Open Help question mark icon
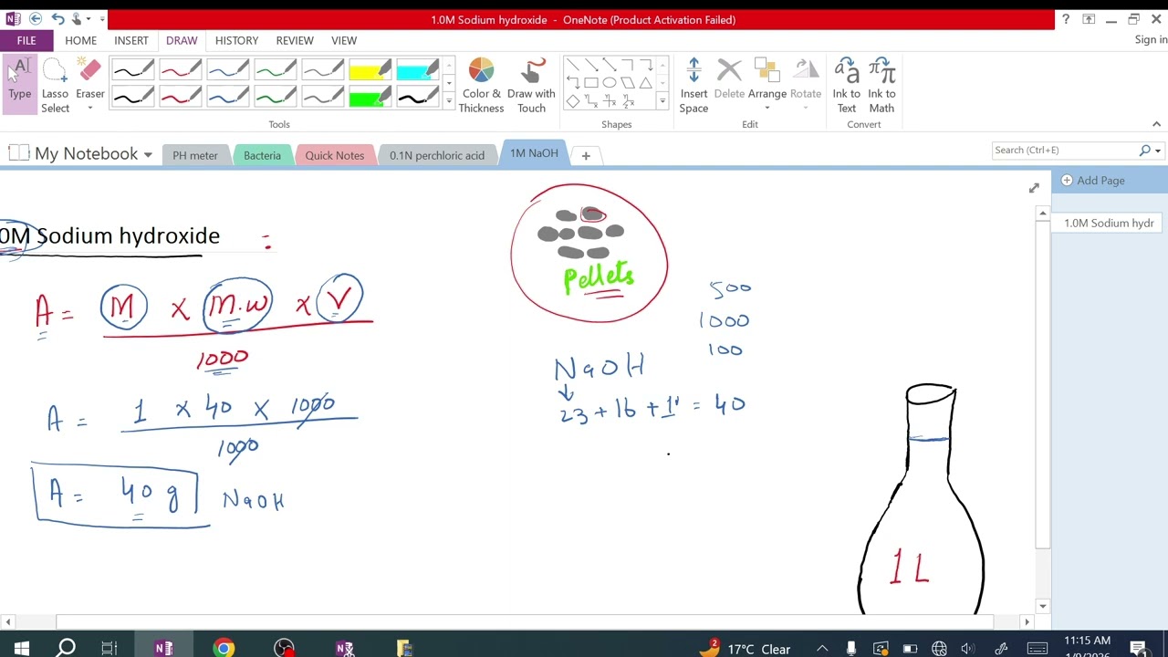This screenshot has height=657, width=1168. (x=1066, y=19)
